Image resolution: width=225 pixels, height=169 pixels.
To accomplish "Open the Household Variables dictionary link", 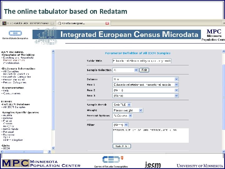I will [16, 74].
